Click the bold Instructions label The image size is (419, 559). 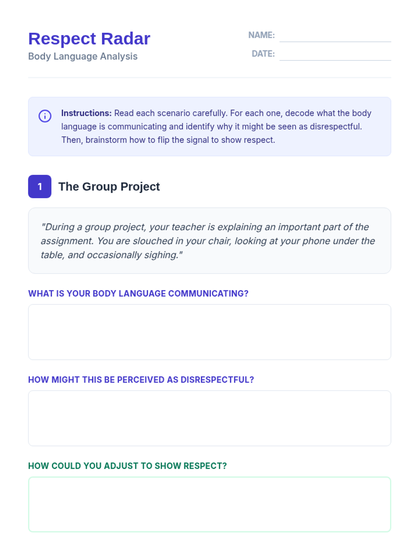[x=86, y=113]
